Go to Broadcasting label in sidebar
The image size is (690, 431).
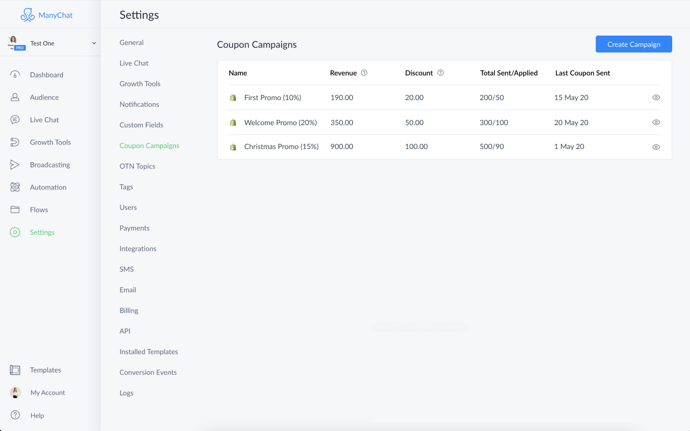pos(50,165)
